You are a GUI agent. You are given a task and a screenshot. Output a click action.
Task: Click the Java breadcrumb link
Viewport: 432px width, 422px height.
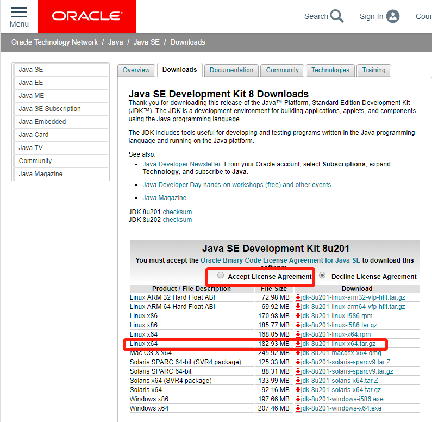point(115,42)
